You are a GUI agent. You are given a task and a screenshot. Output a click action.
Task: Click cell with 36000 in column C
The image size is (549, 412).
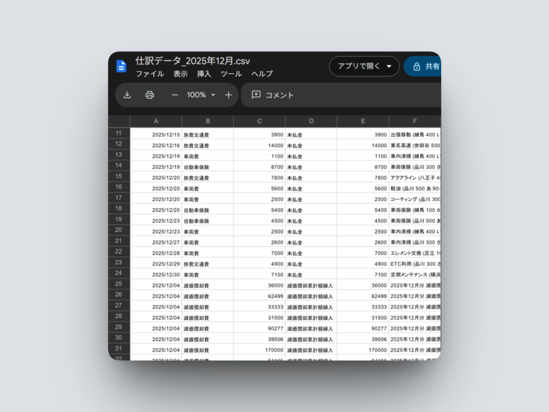point(259,285)
